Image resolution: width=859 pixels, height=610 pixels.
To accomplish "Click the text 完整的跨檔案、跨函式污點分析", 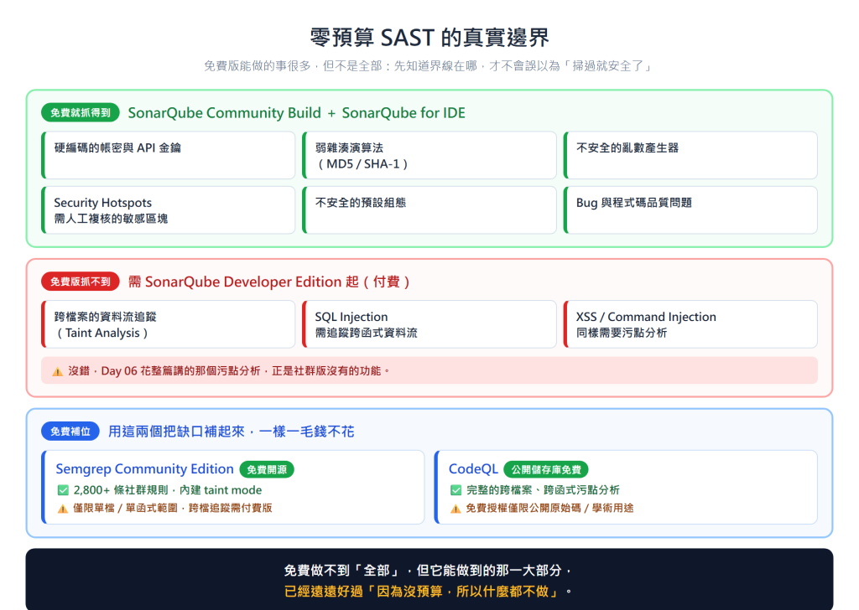I will pyautogui.click(x=543, y=490).
